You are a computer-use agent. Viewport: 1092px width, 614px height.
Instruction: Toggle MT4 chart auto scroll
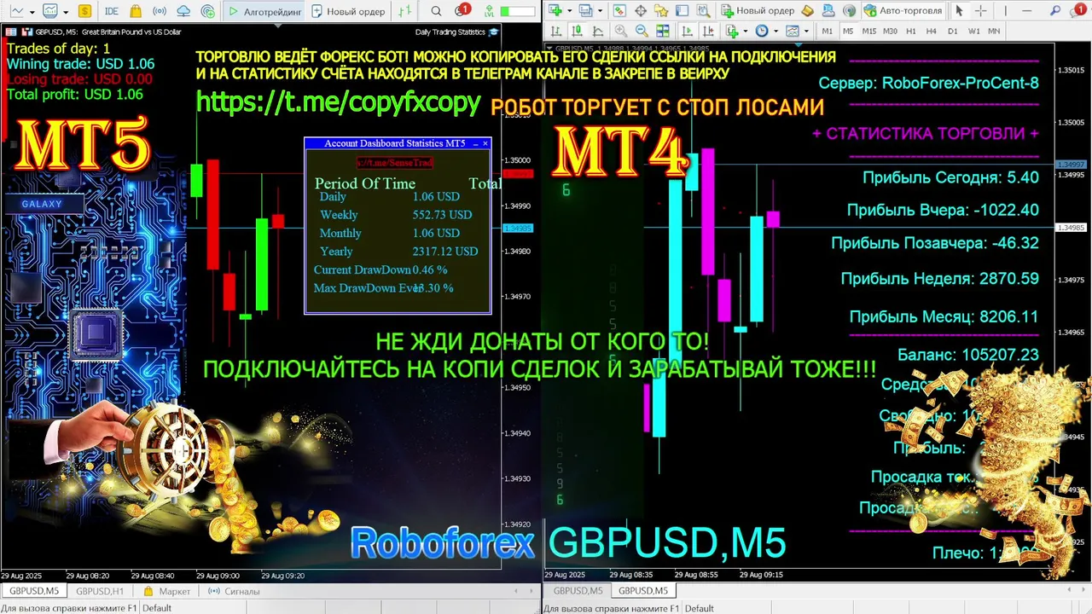pos(687,31)
